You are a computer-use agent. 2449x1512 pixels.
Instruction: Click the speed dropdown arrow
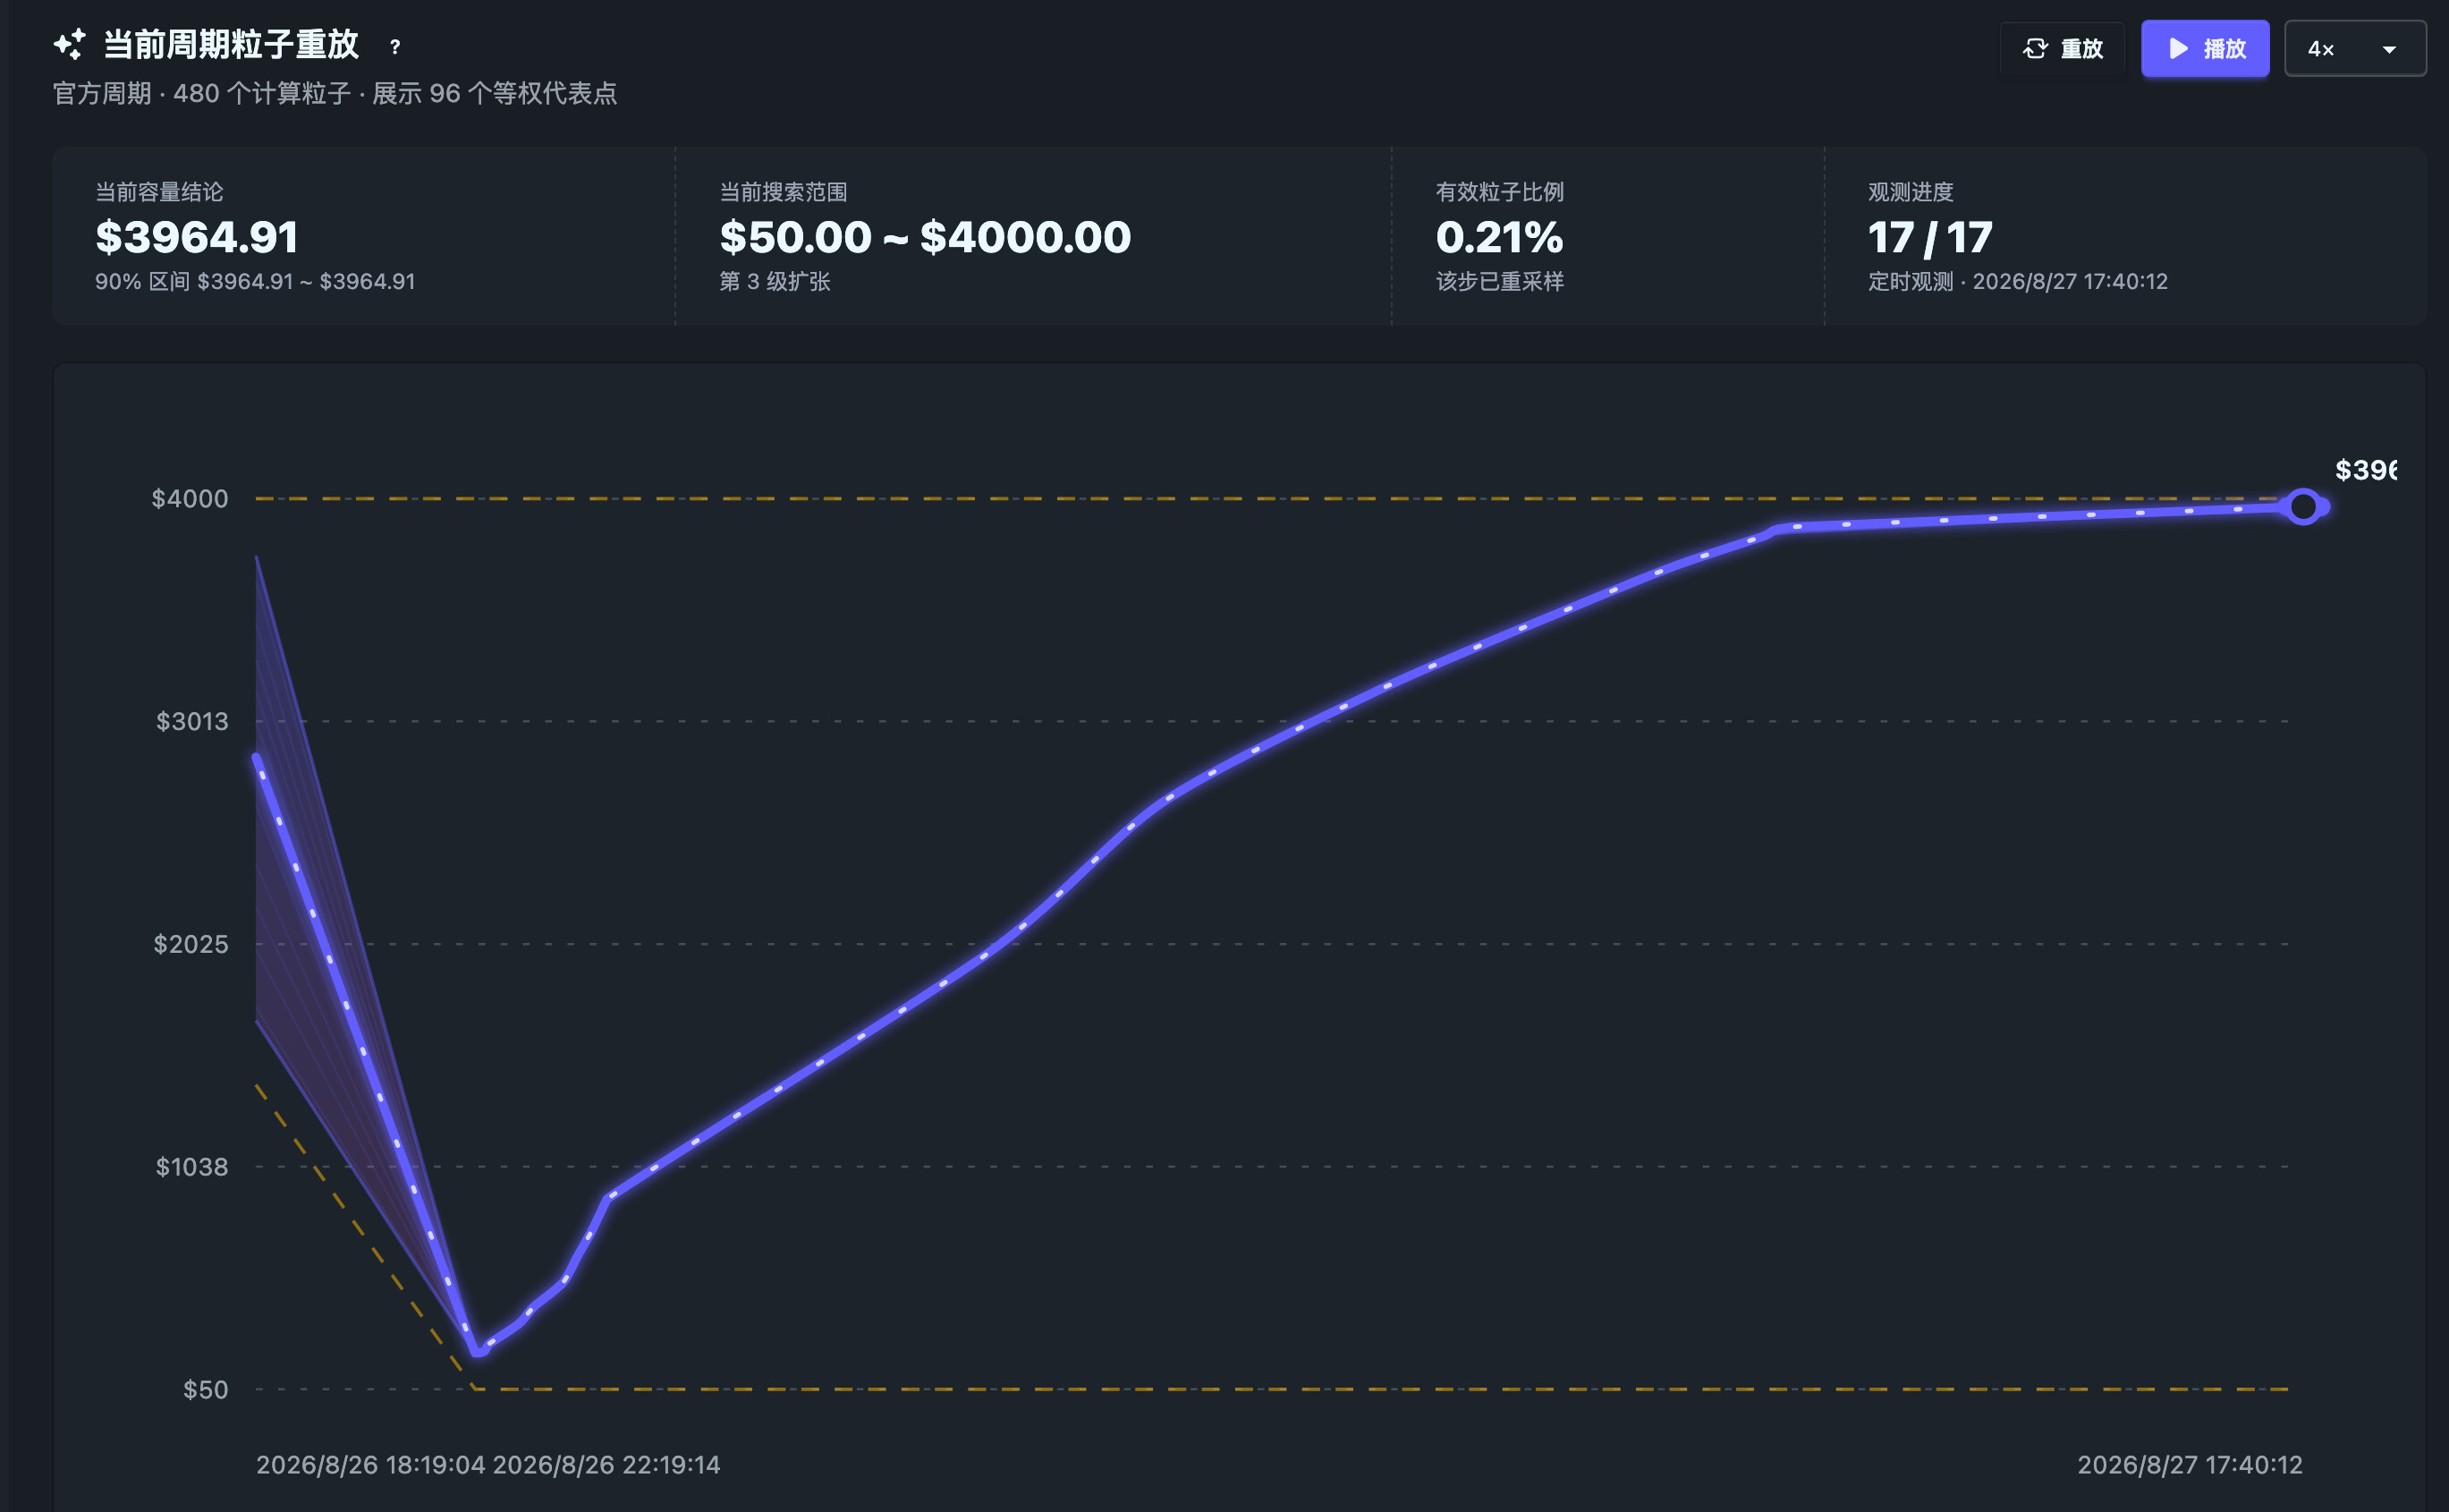coord(2389,49)
